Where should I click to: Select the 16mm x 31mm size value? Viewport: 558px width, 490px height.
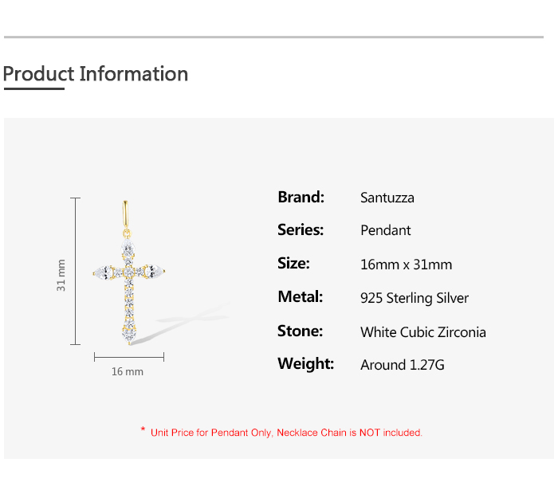pos(406,265)
